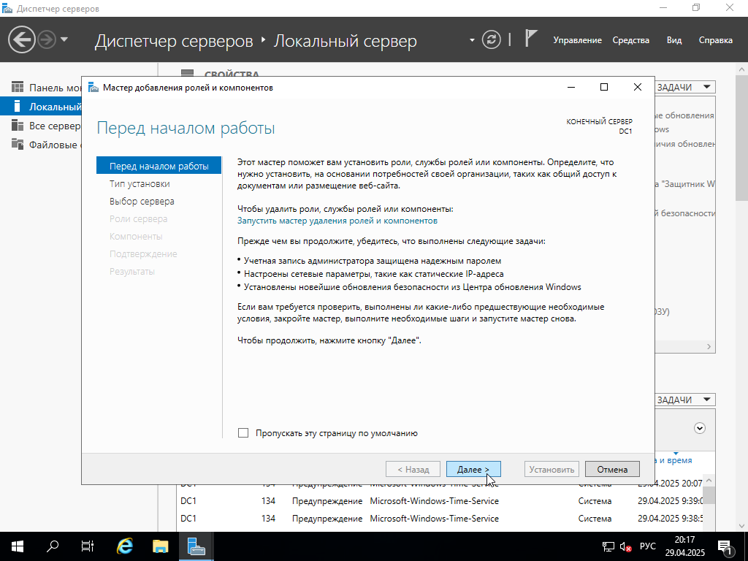Click the Все серверы sidebar icon

18,126
